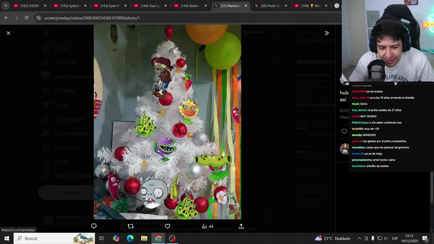Reply to the post under the photo
Viewport: 434px width, 244px height.
click(x=94, y=226)
